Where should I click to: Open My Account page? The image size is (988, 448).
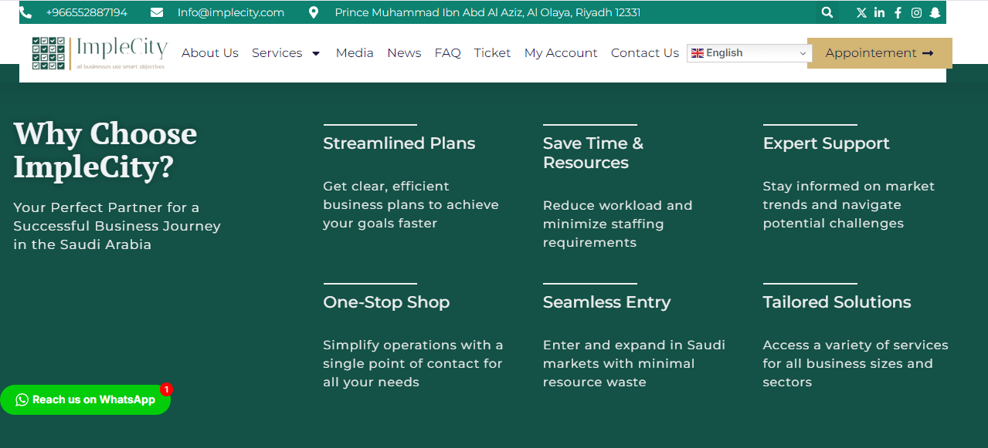(561, 53)
